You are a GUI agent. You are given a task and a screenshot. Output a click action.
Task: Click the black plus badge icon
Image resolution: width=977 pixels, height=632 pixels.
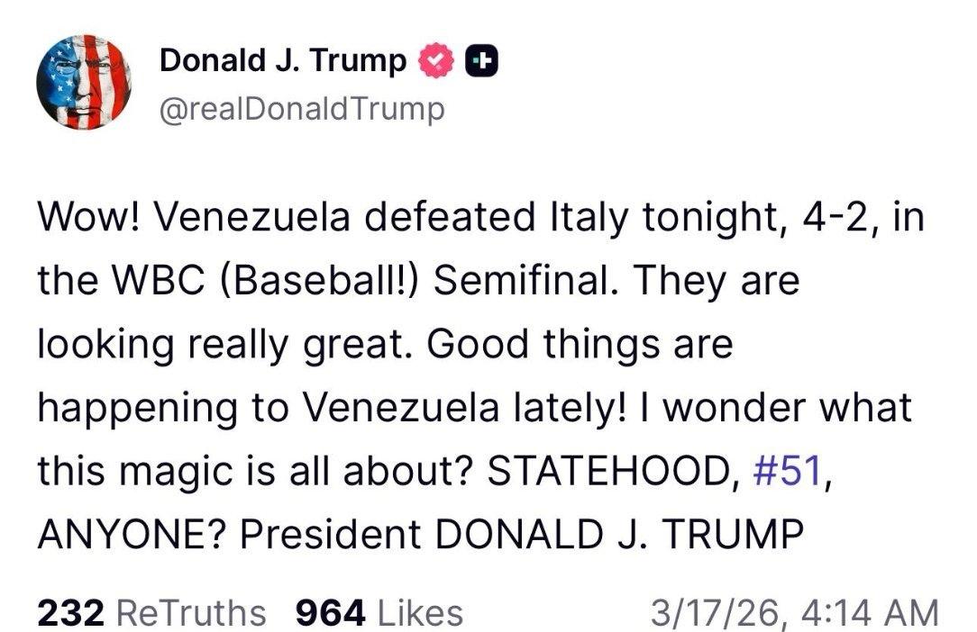pos(482,61)
